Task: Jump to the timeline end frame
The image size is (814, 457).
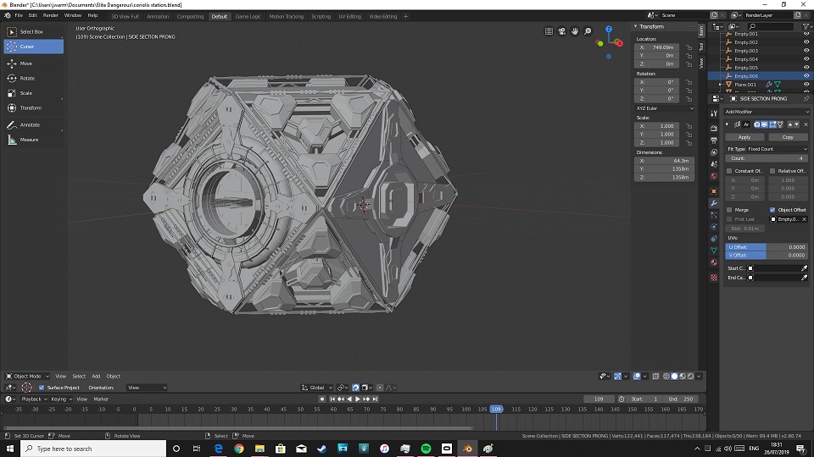Action: coord(375,399)
